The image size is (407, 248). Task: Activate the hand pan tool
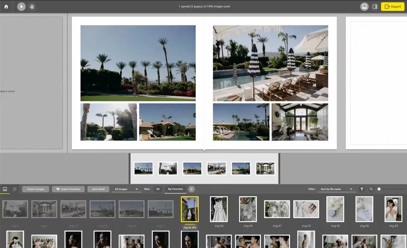32,6
